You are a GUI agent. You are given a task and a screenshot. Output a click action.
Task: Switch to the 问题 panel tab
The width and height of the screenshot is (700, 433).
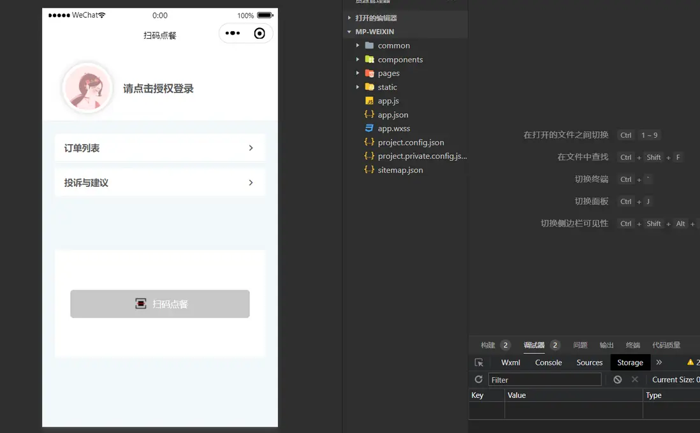pos(580,345)
